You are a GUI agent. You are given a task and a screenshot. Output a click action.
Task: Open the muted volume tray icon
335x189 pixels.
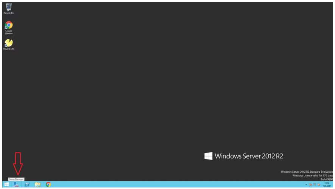click(319, 184)
